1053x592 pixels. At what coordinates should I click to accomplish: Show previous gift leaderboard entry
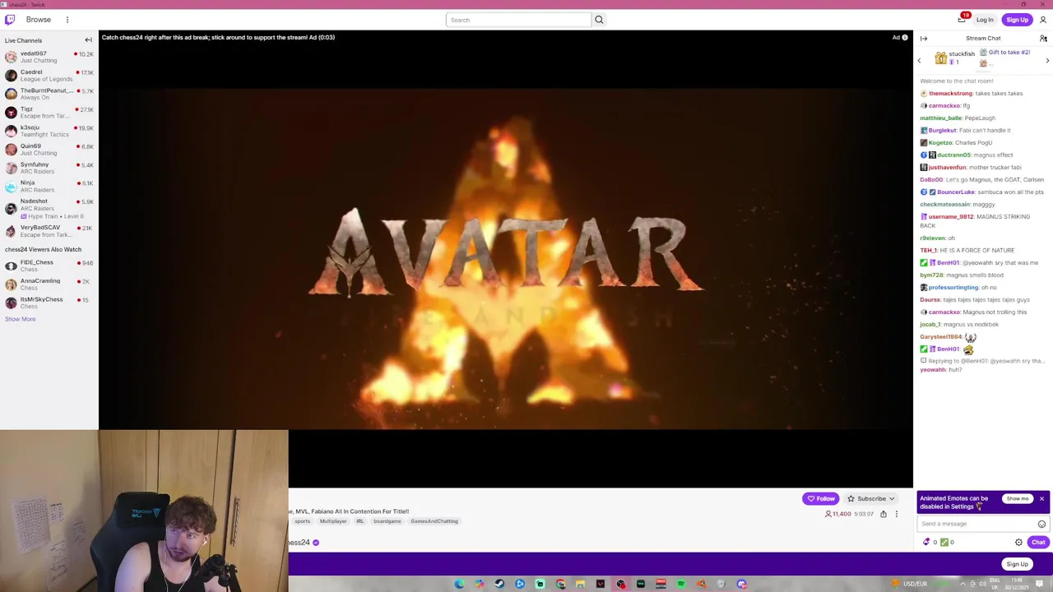tap(919, 60)
